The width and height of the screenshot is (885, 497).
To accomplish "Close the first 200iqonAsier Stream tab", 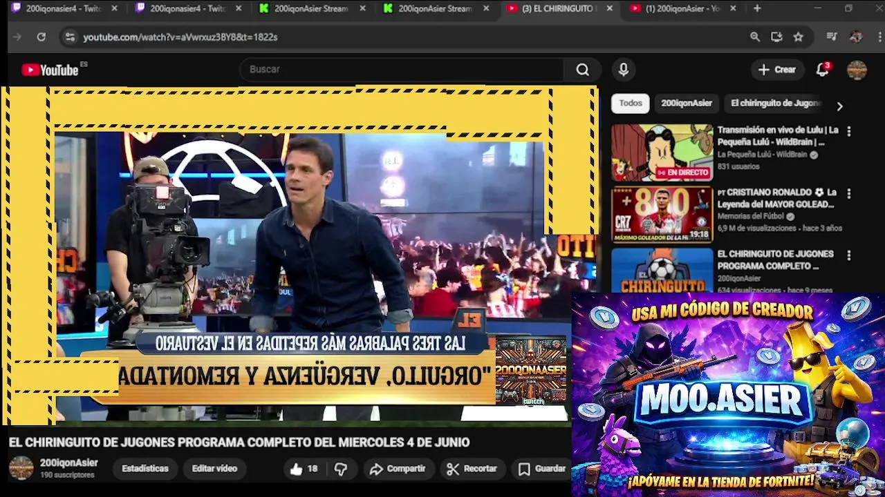I will pyautogui.click(x=363, y=8).
